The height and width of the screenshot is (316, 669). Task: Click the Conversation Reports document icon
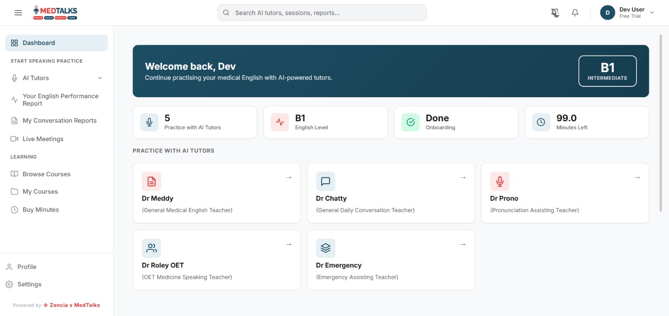coord(14,121)
